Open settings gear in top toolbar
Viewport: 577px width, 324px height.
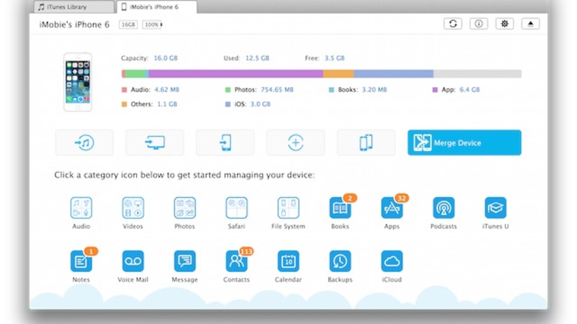coord(504,24)
